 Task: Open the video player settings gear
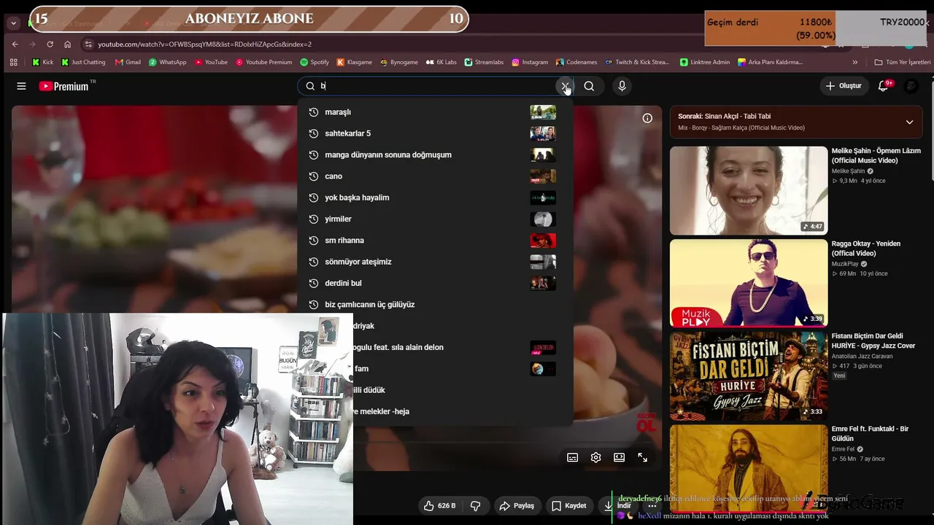[596, 457]
